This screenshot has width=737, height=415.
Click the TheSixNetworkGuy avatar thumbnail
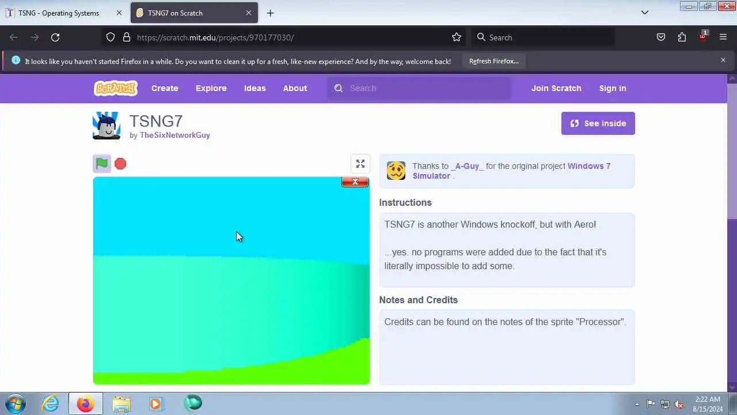pyautogui.click(x=107, y=126)
